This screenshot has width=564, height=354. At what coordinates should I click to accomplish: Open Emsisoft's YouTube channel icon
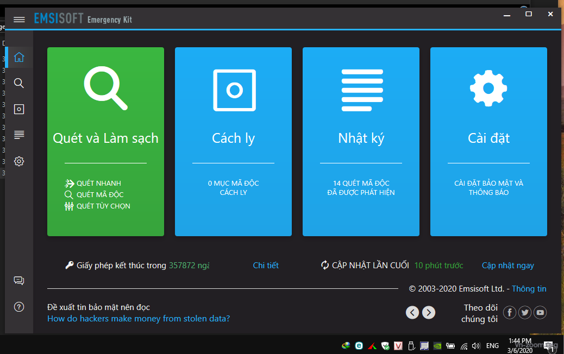[540, 312]
